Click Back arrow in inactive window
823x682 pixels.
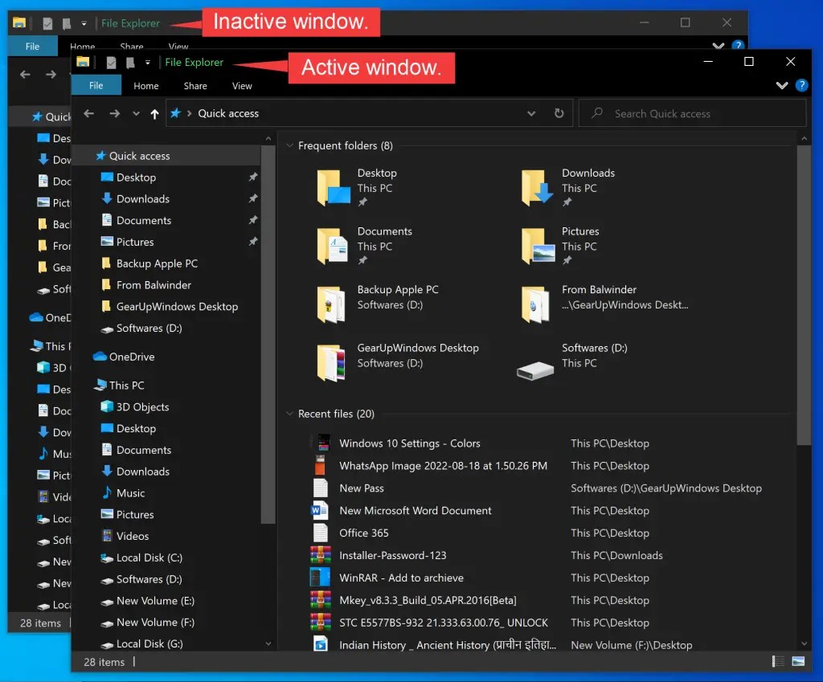pos(25,75)
